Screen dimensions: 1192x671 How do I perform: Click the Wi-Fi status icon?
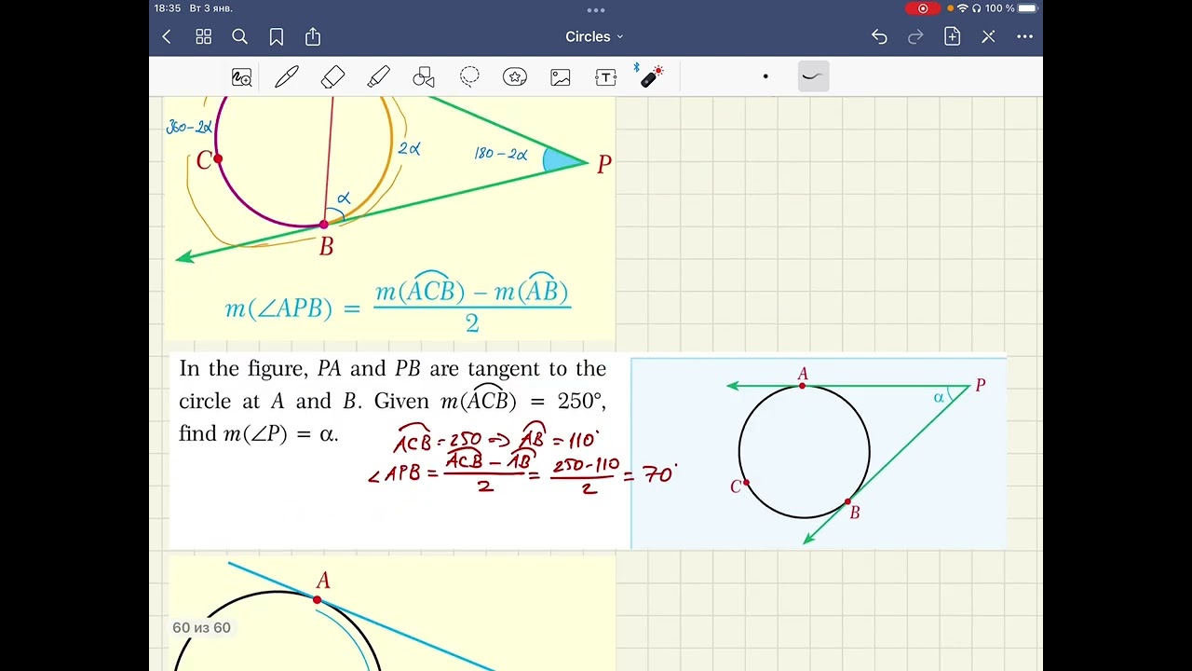coord(963,8)
